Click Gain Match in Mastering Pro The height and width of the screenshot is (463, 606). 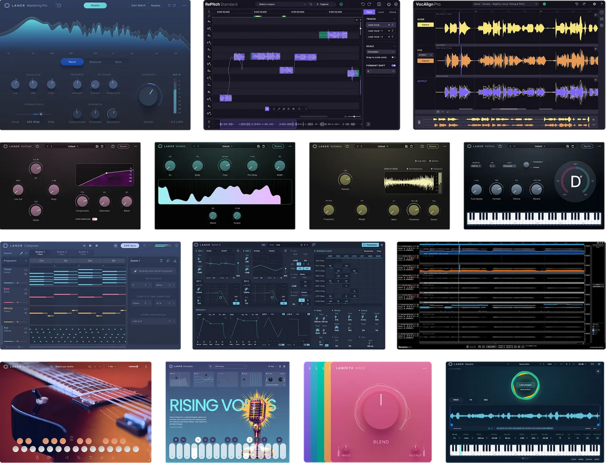138,6
